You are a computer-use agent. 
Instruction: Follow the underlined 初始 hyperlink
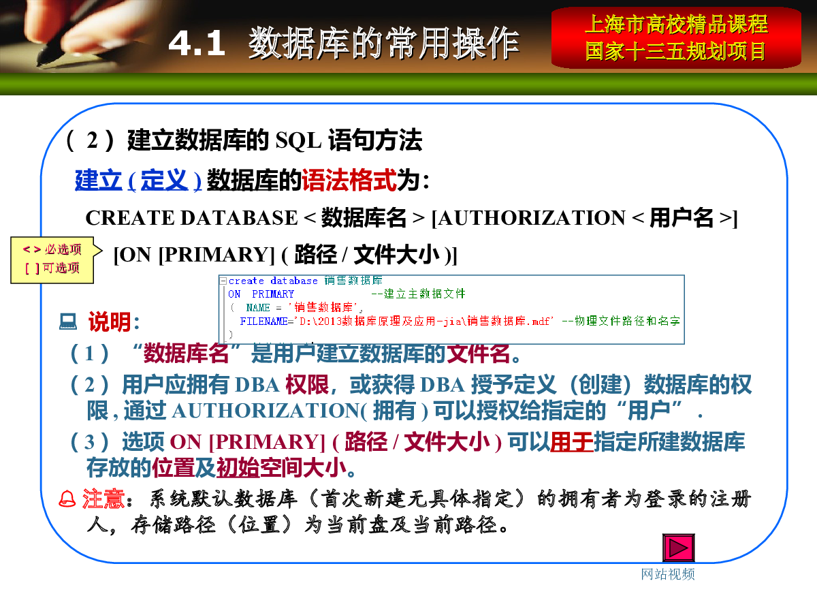click(x=238, y=468)
